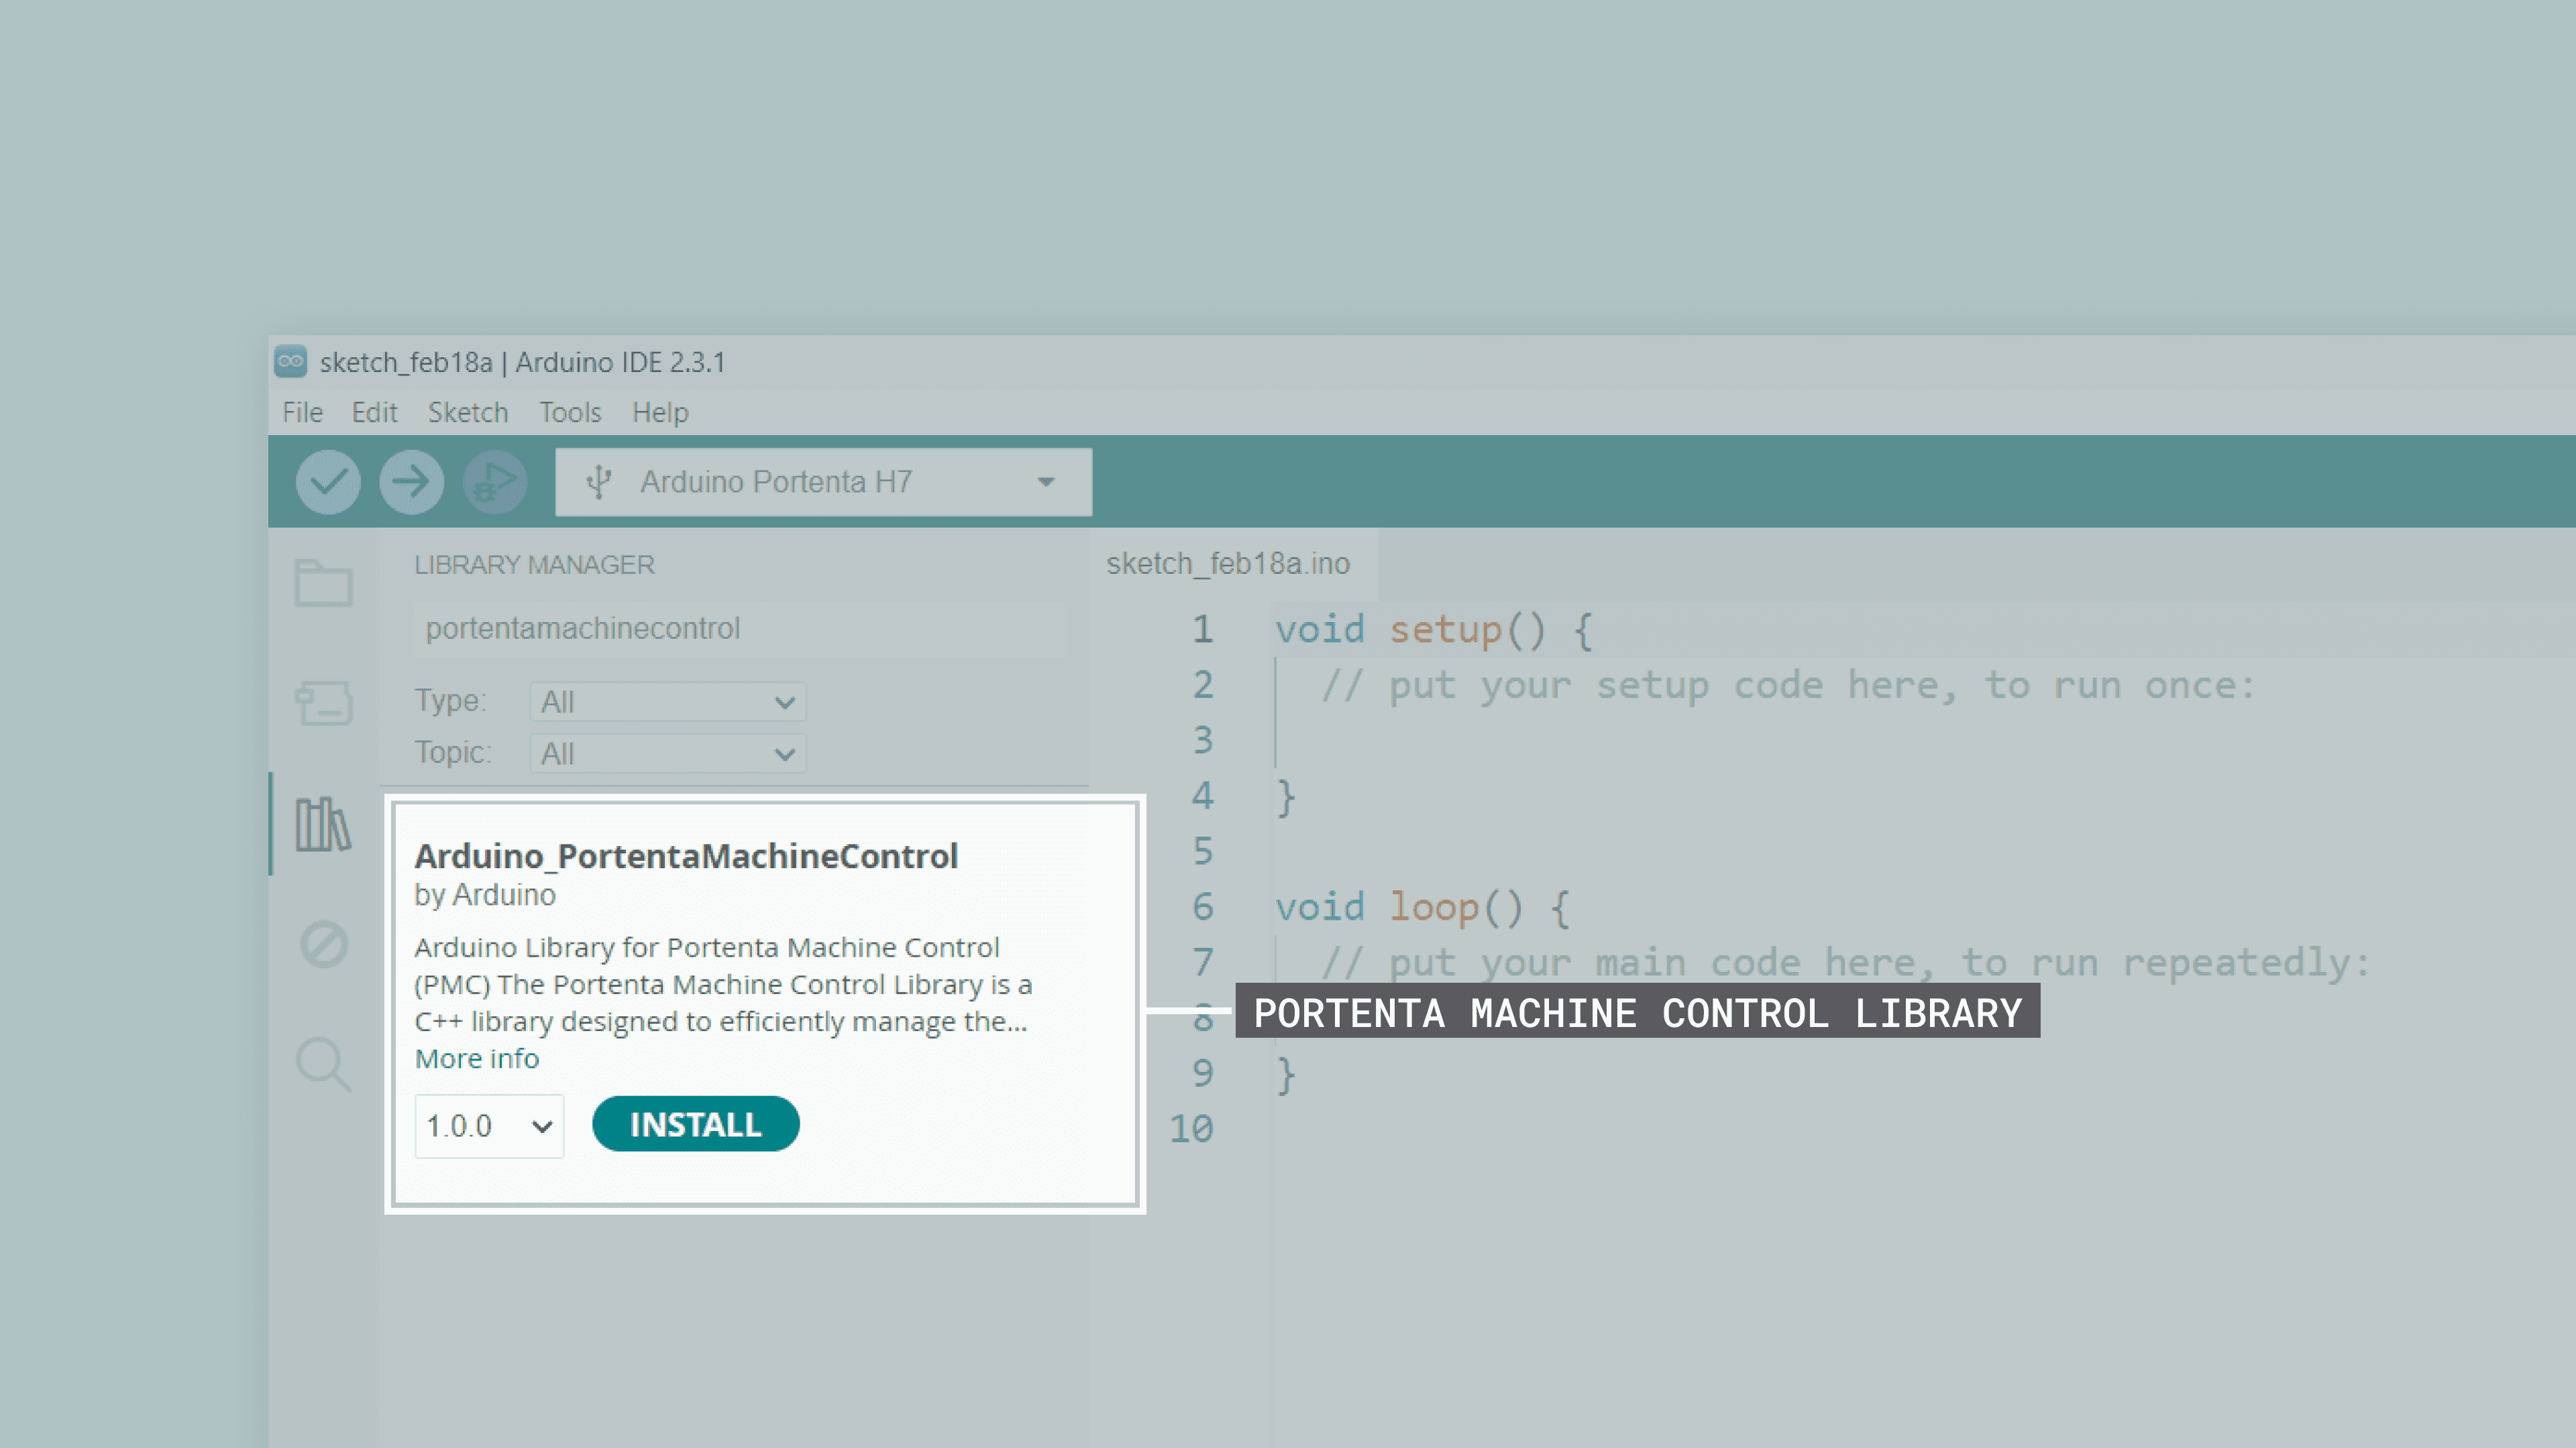Select the Library Manager books icon
The width and height of the screenshot is (2576, 1448).
(x=323, y=823)
